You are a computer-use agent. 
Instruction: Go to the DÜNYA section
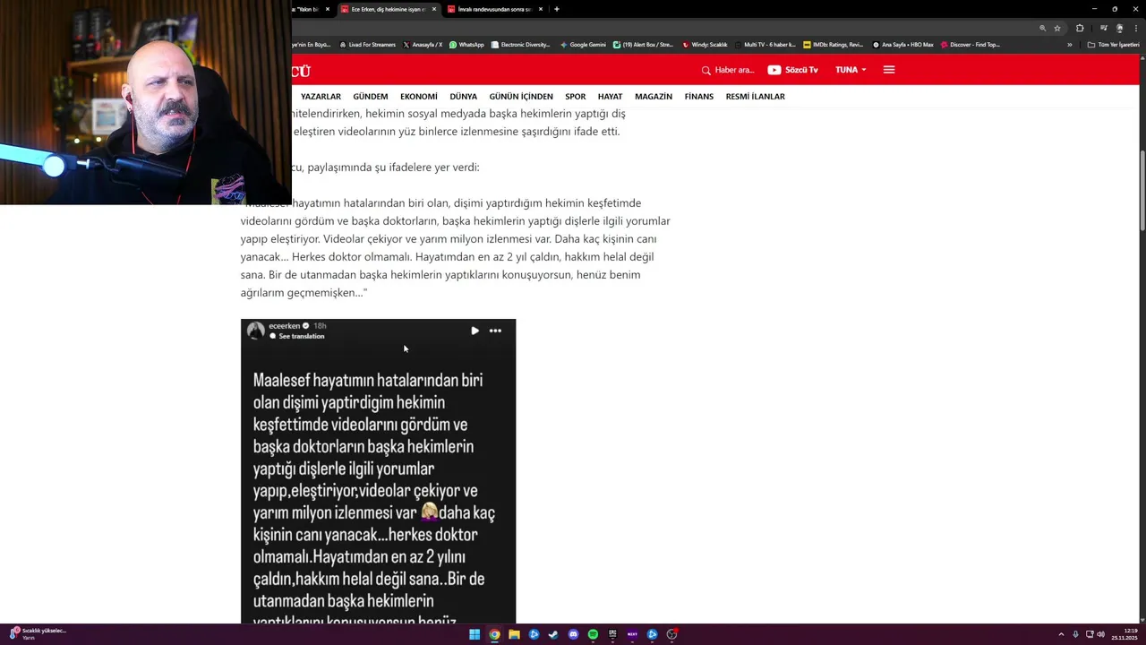(x=464, y=97)
